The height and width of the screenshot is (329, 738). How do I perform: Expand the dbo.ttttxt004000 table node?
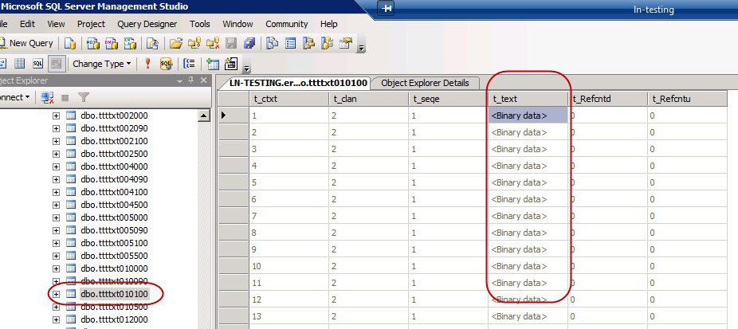point(56,166)
